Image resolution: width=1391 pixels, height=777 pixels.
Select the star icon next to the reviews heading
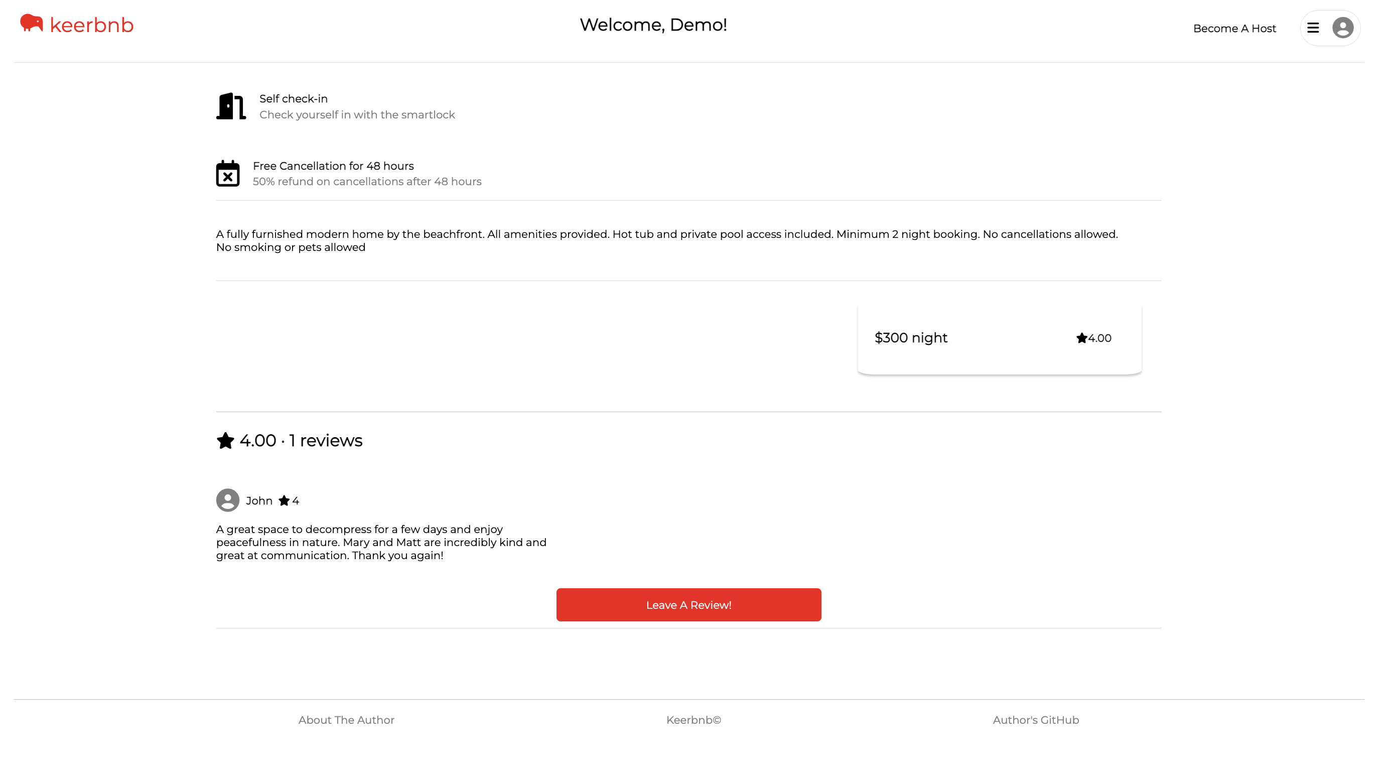(x=225, y=440)
